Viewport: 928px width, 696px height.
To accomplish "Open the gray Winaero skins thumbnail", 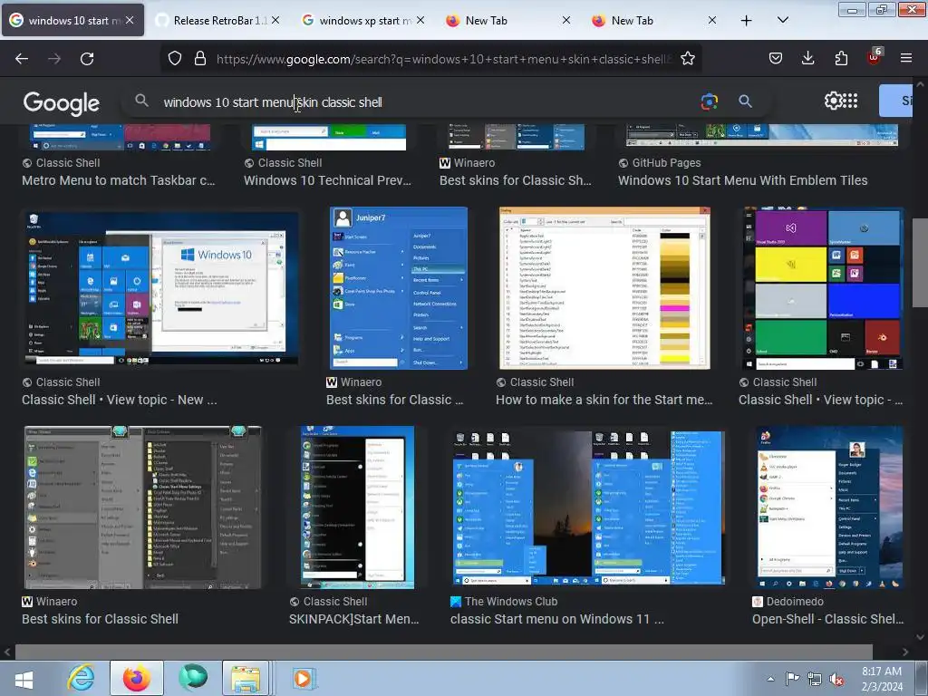I will point(142,507).
